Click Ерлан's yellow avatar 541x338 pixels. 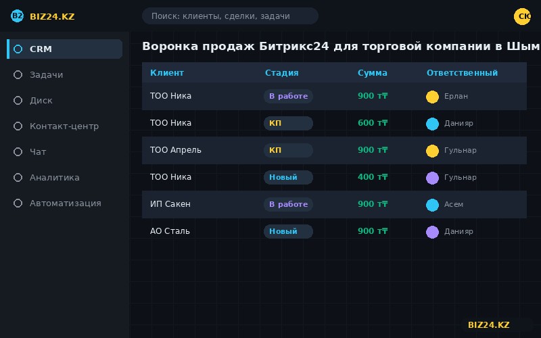[432, 97]
